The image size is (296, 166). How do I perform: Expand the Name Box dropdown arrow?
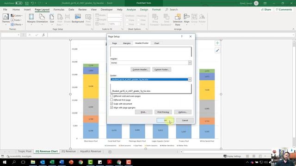tap(18, 35)
